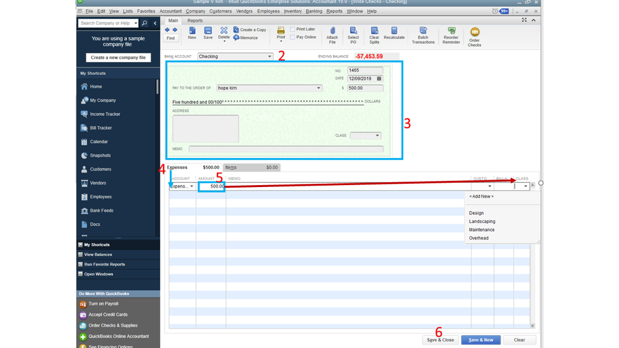Screen dimensions: 619x348
Task: Click the Delete toolbar icon
Action: [x=224, y=32]
